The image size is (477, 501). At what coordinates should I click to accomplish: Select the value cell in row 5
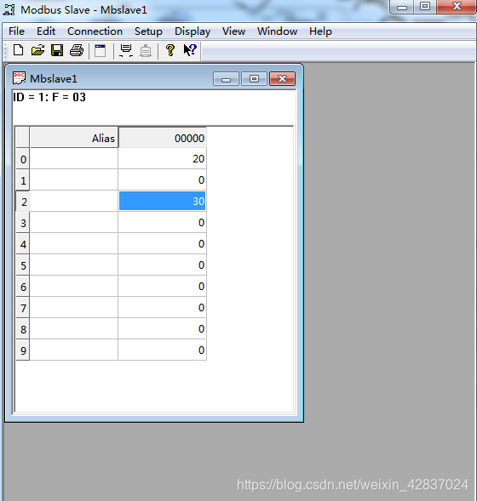click(162, 265)
